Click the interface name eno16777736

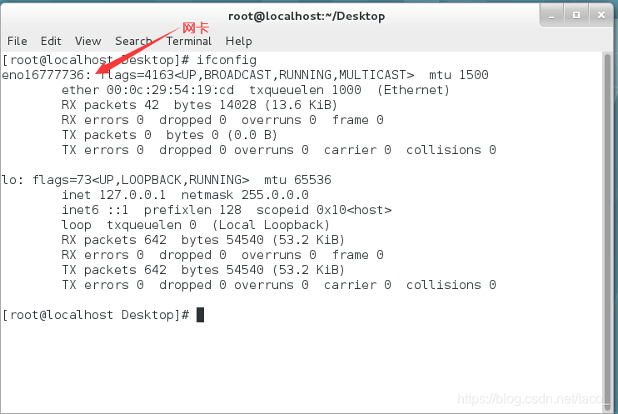click(x=43, y=75)
